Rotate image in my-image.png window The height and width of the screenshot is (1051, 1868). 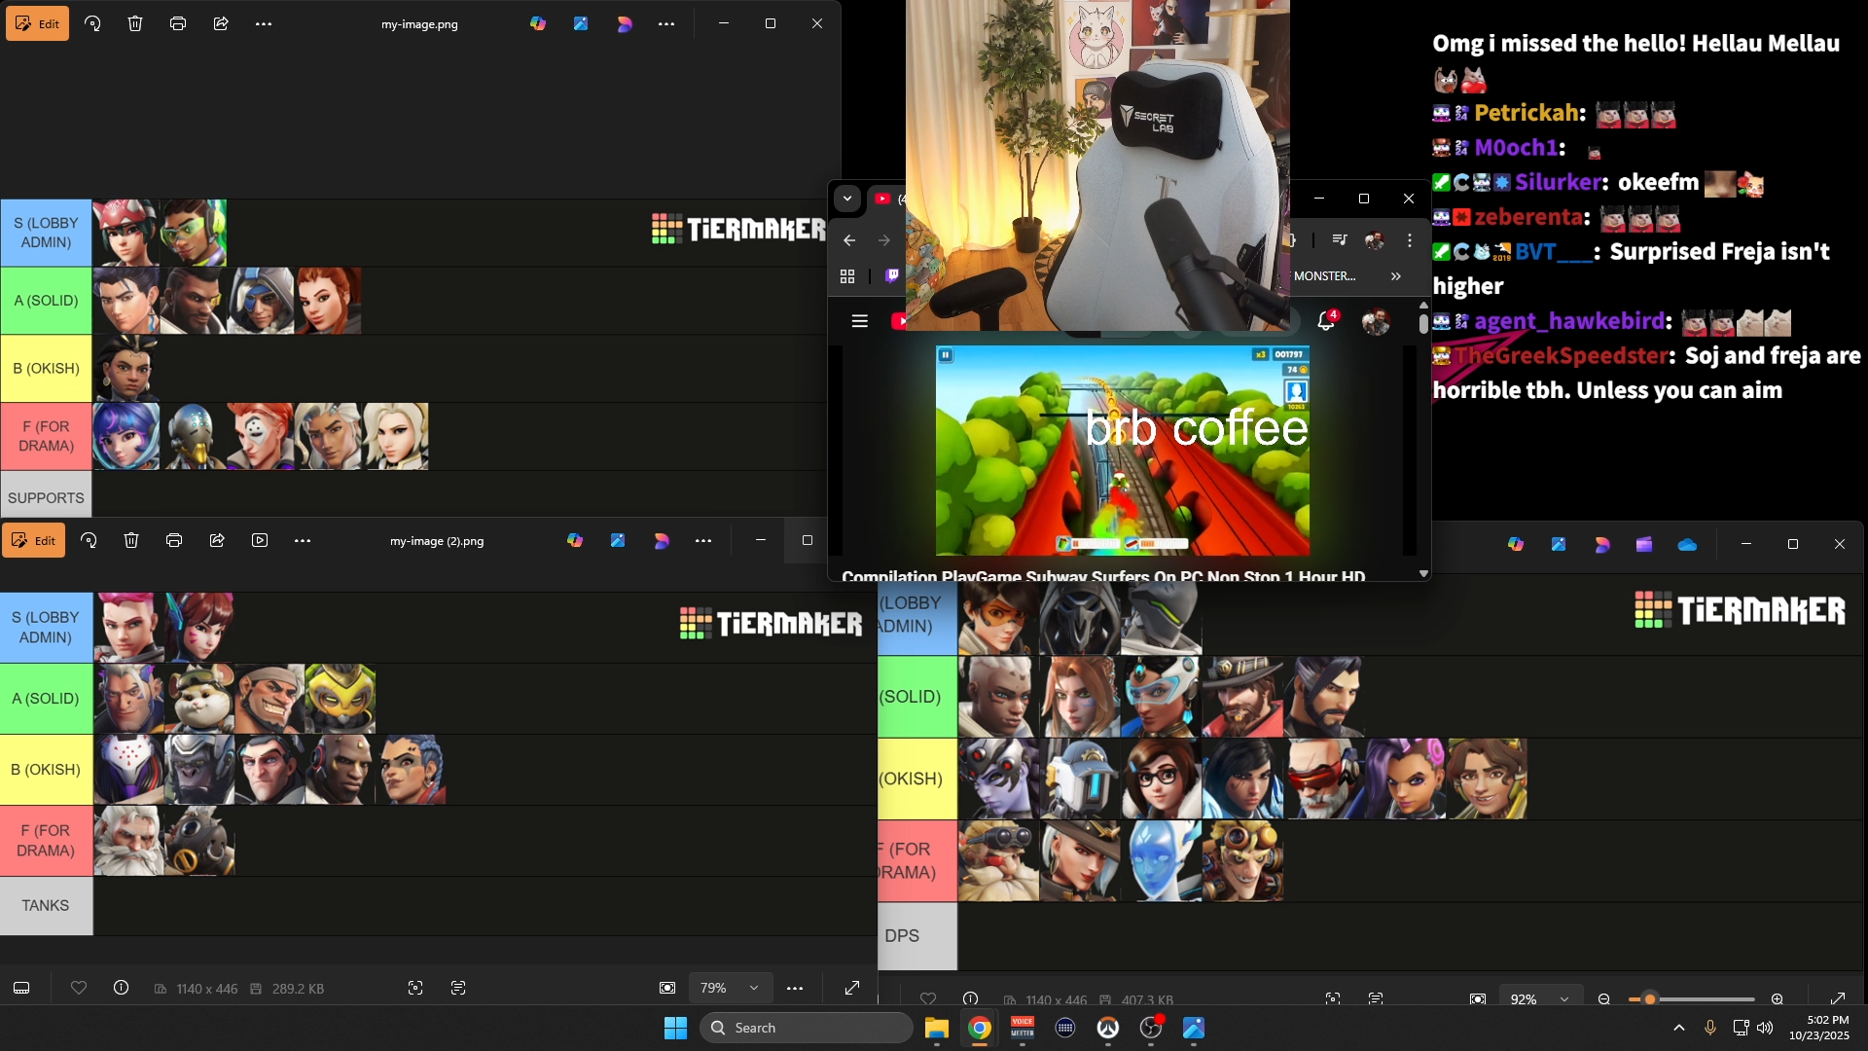[92, 23]
